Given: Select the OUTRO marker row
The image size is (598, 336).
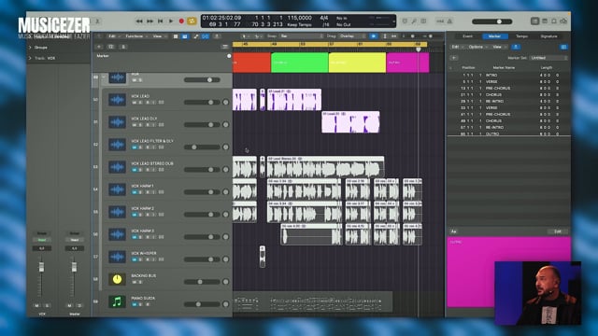Looking at the screenshot, I should pyautogui.click(x=508, y=133).
